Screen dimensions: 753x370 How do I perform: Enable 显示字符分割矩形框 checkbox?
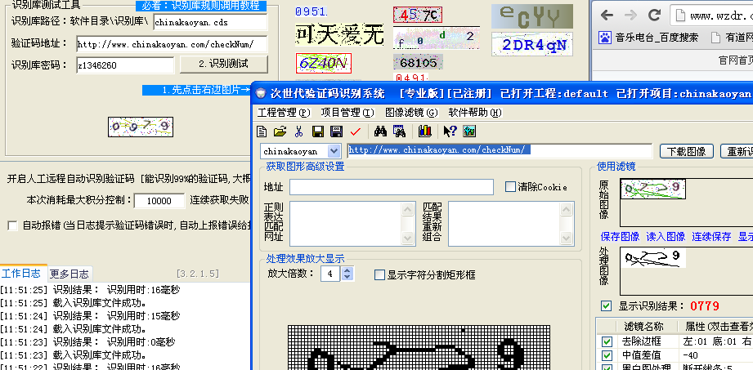point(379,274)
